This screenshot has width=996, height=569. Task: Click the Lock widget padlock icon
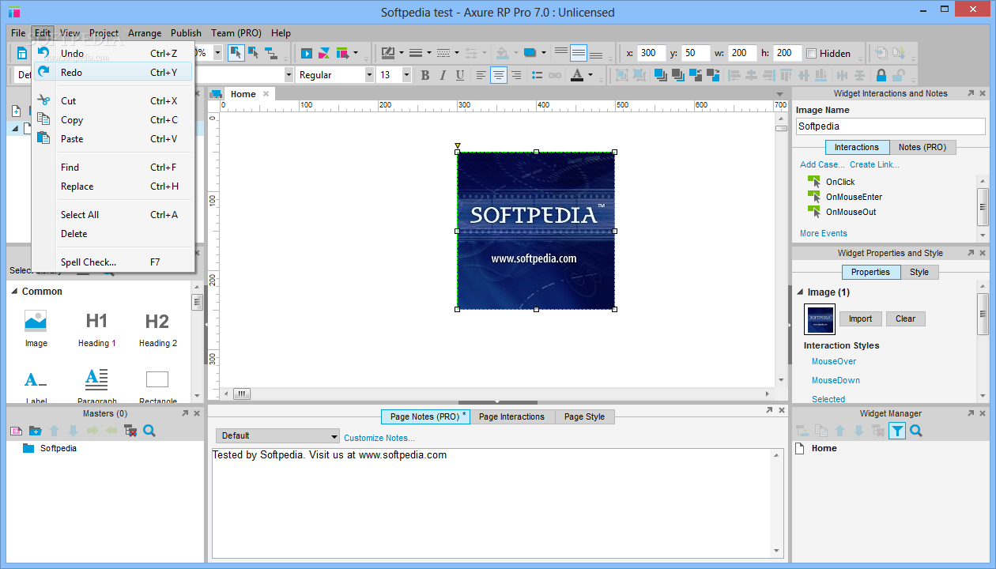(x=881, y=75)
